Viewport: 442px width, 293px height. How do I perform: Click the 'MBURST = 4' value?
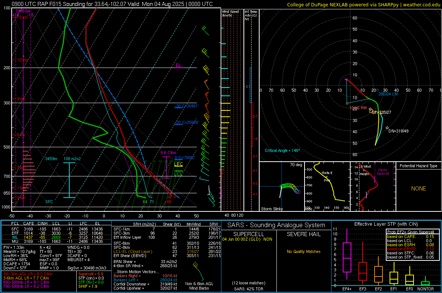[78, 259]
